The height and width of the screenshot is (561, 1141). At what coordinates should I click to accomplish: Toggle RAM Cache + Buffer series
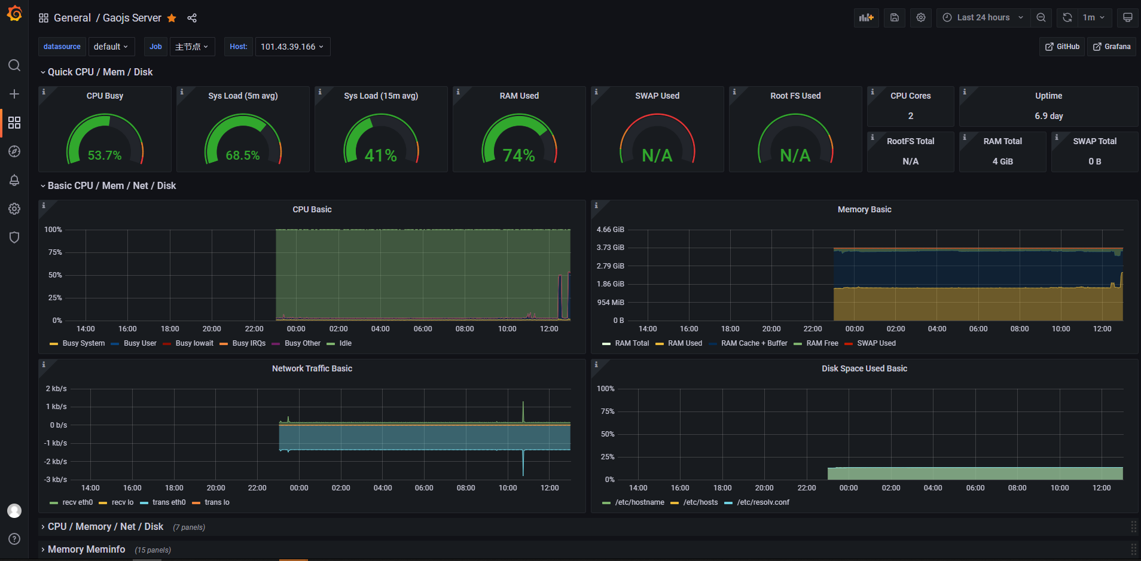coord(754,343)
